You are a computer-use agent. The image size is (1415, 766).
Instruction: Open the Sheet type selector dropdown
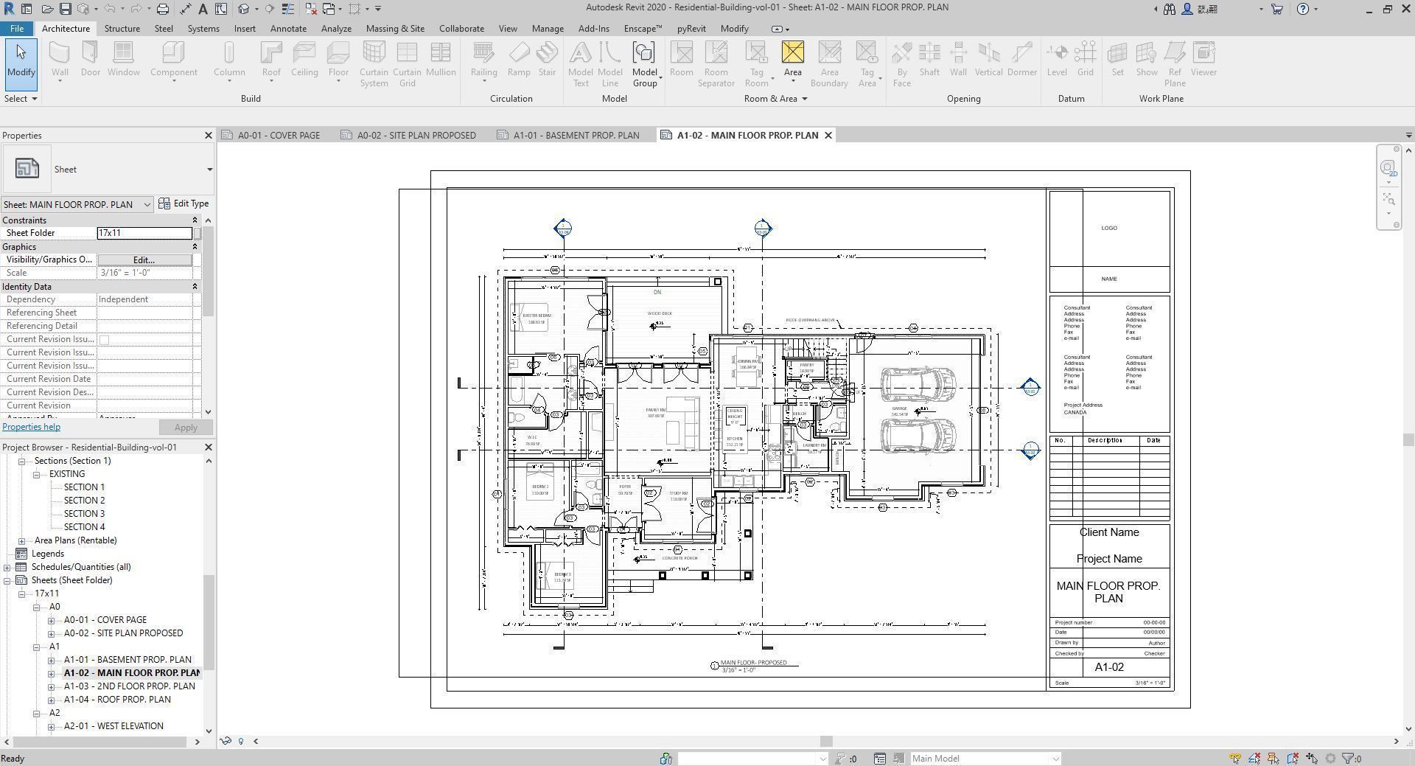coord(209,170)
